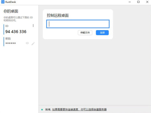The height and width of the screenshot is (113, 151).
Task: Click the description text under 你的桌面
Action: [18, 19]
